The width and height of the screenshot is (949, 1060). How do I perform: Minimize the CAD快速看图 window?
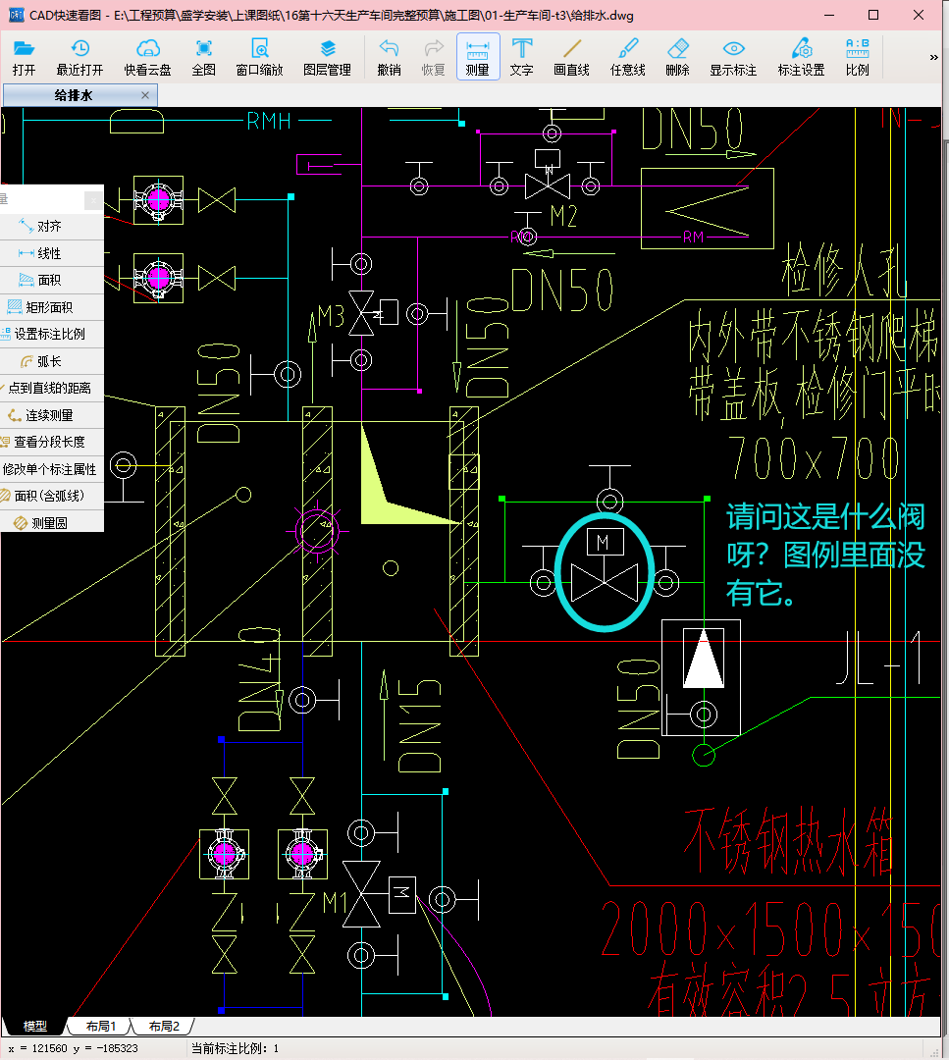coord(829,15)
